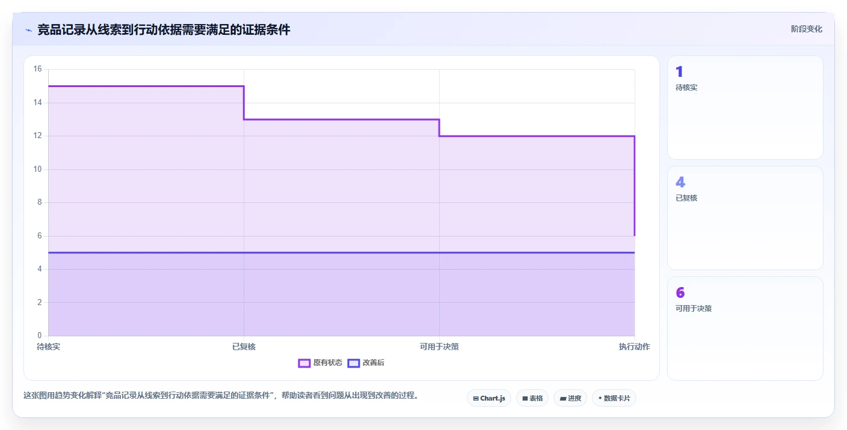Toggle the 改善后 legend item

click(366, 363)
